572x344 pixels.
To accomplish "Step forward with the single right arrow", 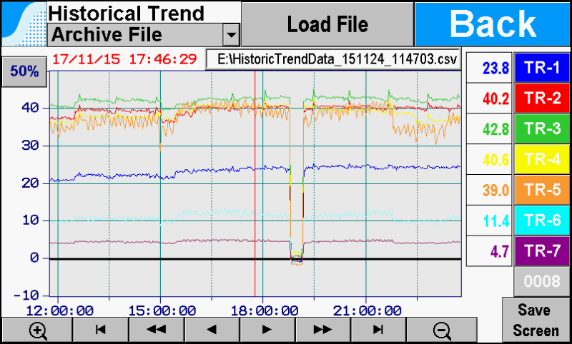I will 267,330.
